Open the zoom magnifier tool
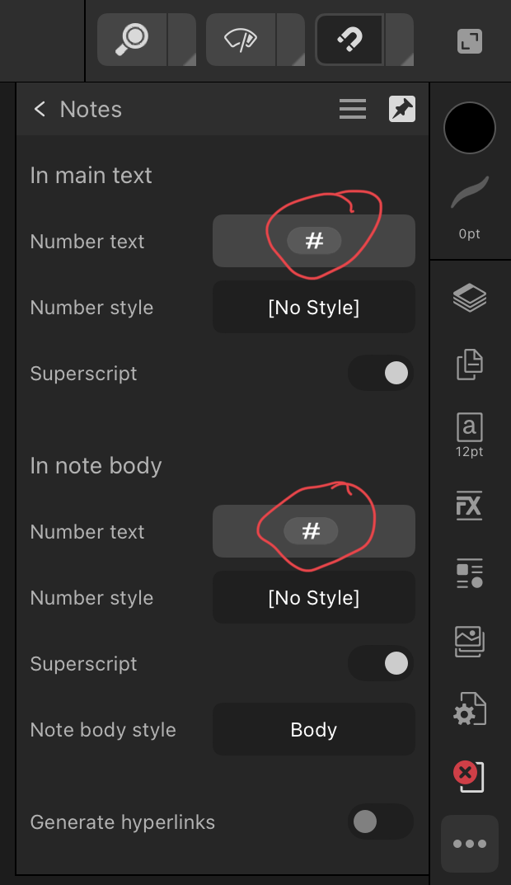This screenshot has height=885, width=511. (132, 39)
